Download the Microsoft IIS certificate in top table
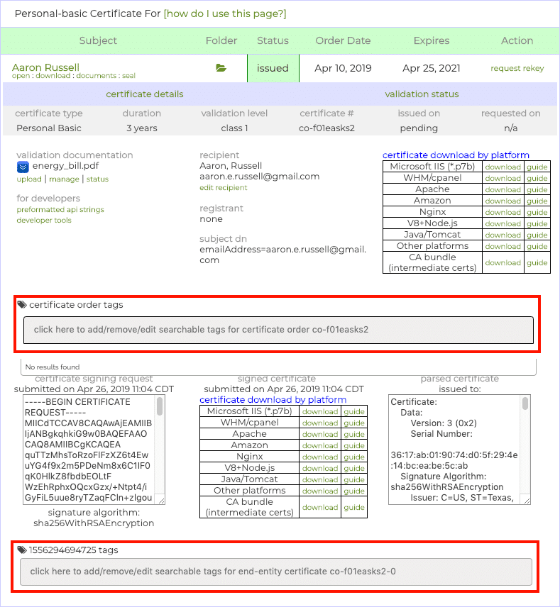This screenshot has height=607, width=560. point(503,167)
